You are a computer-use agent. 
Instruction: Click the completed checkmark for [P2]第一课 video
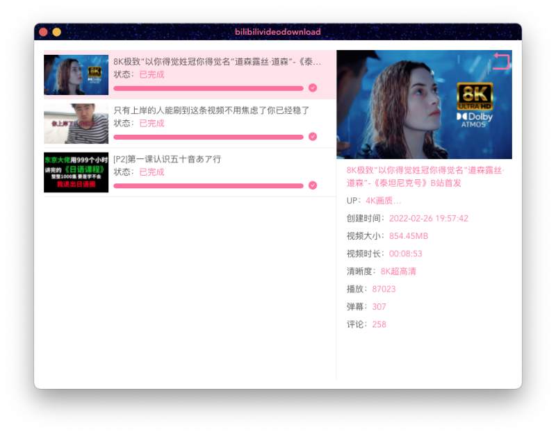[x=313, y=185]
